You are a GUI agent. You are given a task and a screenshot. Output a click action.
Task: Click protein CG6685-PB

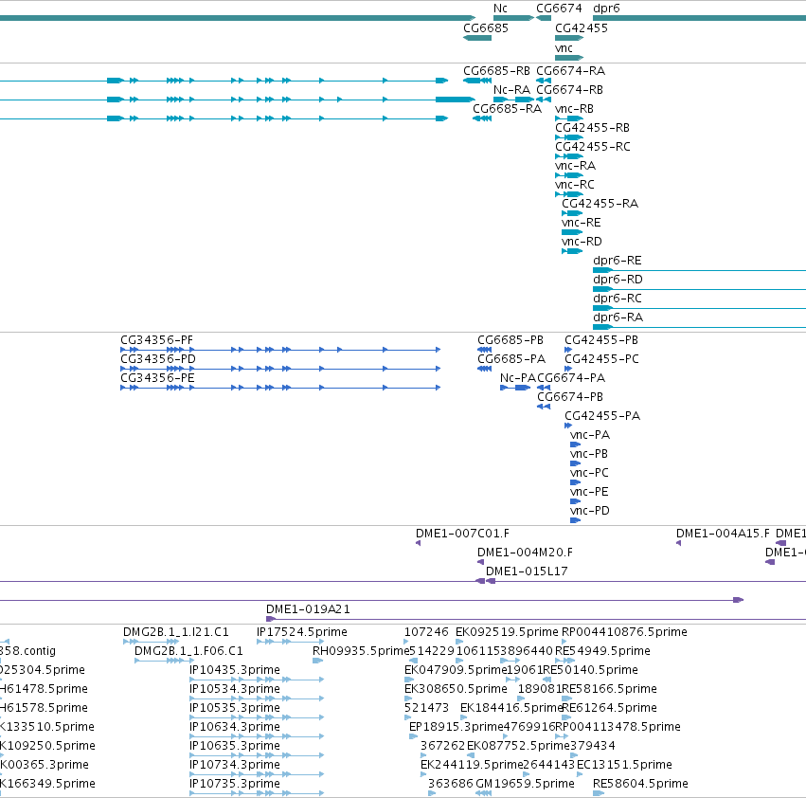point(510,340)
